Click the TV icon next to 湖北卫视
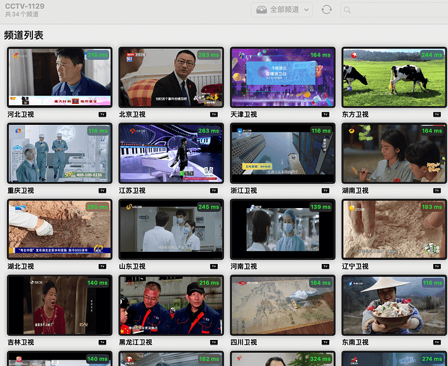Image resolution: width=448 pixels, height=366 pixels. (x=102, y=266)
